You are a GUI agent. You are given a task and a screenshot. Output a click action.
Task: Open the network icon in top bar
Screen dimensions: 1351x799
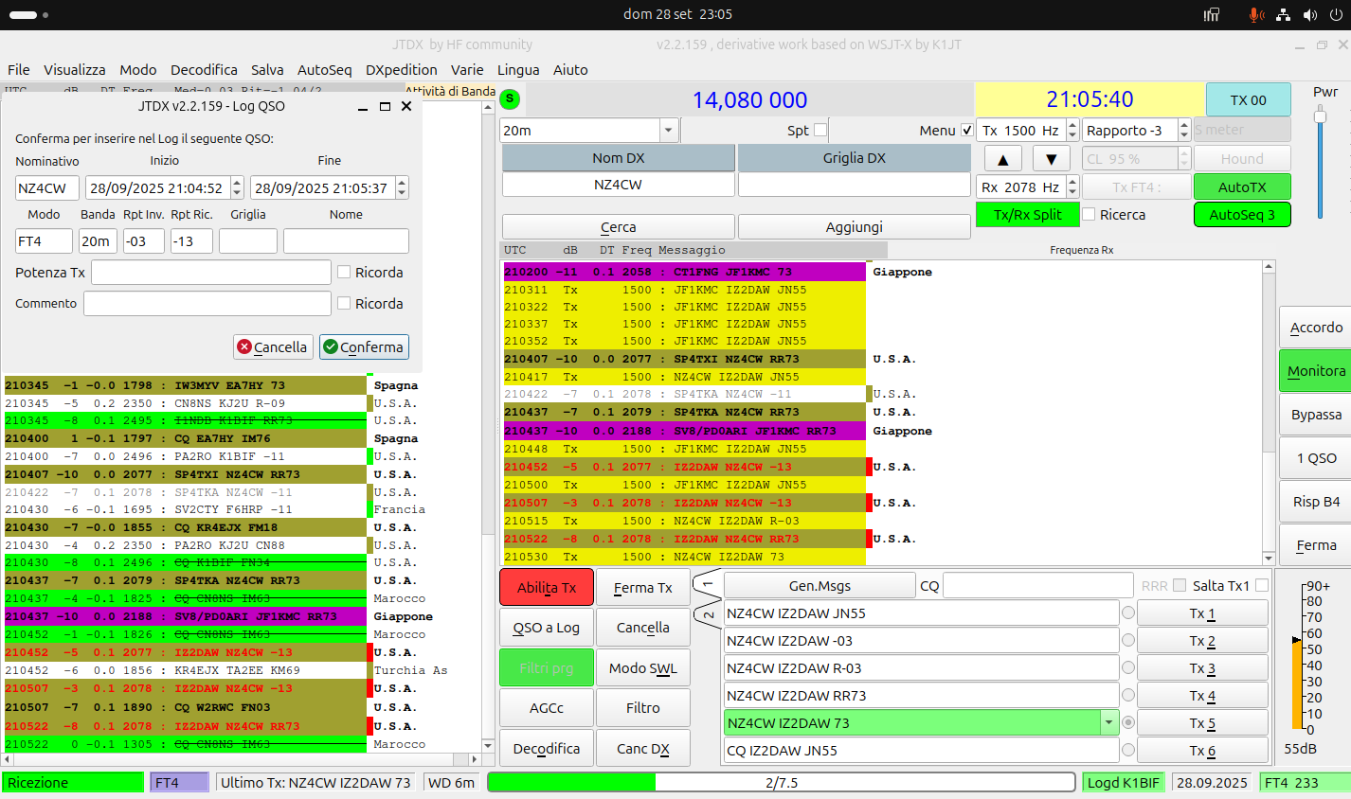point(1283,14)
